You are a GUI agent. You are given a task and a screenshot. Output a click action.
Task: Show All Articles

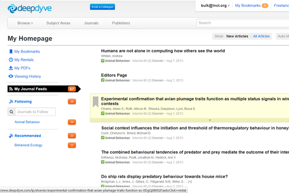click(x=261, y=36)
